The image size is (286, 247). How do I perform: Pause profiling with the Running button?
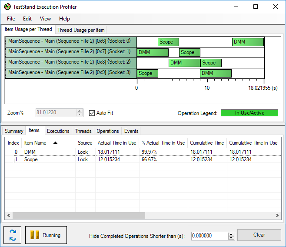pos(46,235)
